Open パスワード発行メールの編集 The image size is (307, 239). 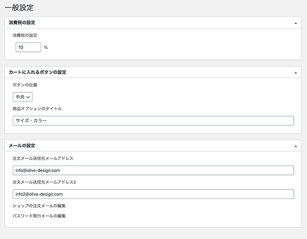click(39, 216)
